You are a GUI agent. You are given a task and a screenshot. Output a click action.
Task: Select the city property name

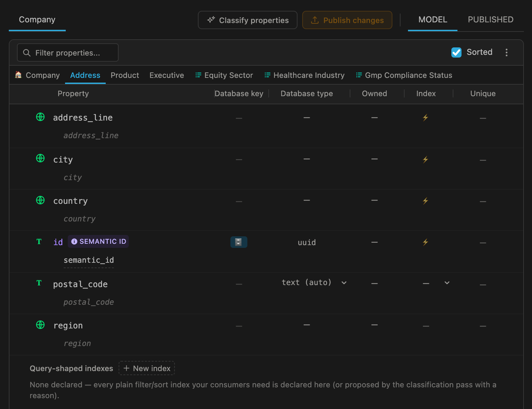(x=63, y=159)
